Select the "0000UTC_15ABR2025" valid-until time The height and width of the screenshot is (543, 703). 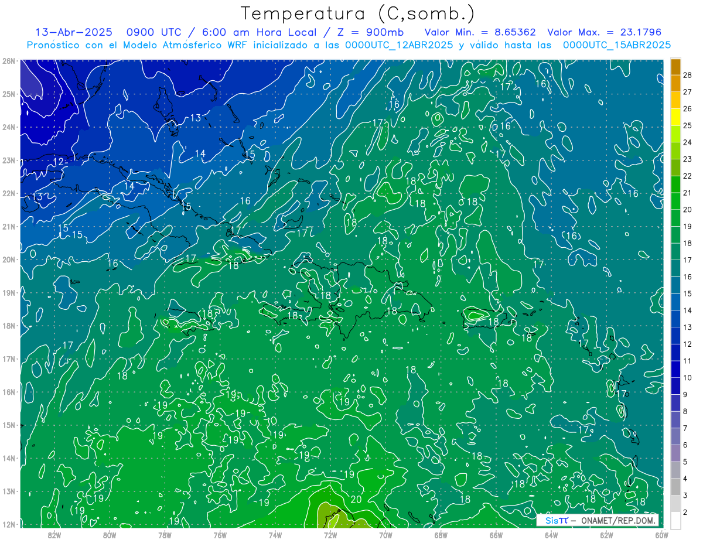pyautogui.click(x=617, y=45)
